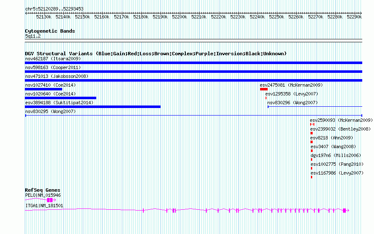
Task: Click the short blue bar under nsv1027410
Action: click(x=43, y=89)
